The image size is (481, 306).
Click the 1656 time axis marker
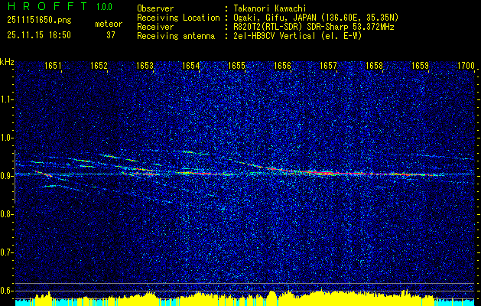pyautogui.click(x=282, y=66)
